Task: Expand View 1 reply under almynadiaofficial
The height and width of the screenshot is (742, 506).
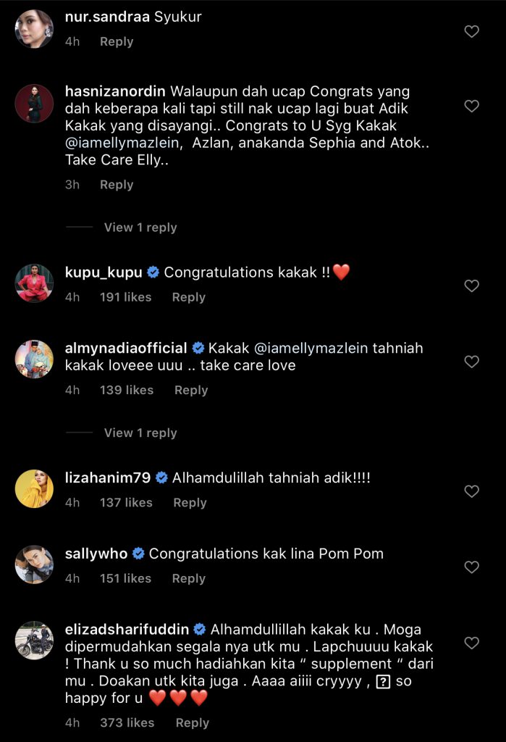Action: 140,433
